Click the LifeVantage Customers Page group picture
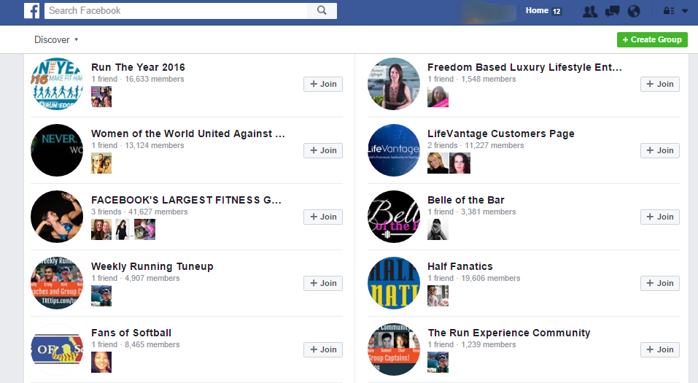Viewport: 698px width, 383px height. [394, 150]
